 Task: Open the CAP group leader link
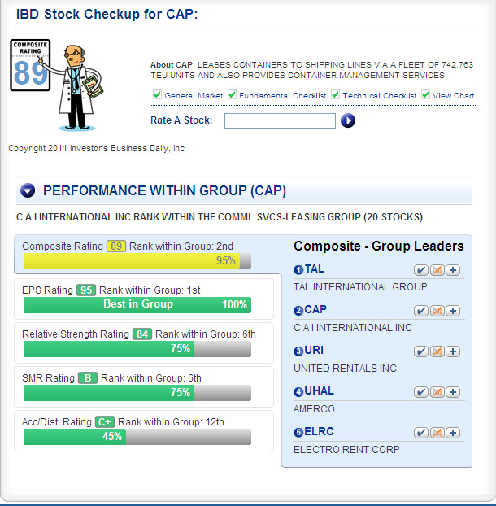315,309
